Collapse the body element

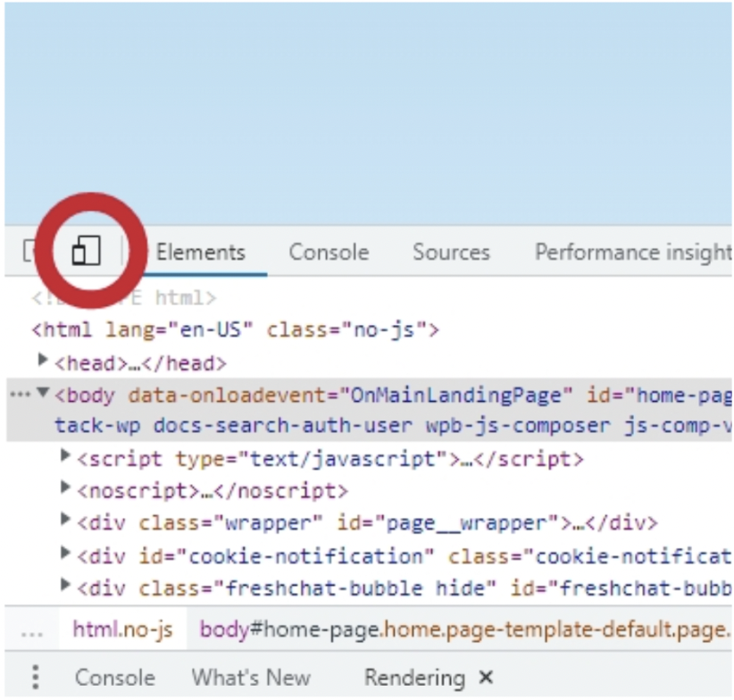tap(43, 392)
